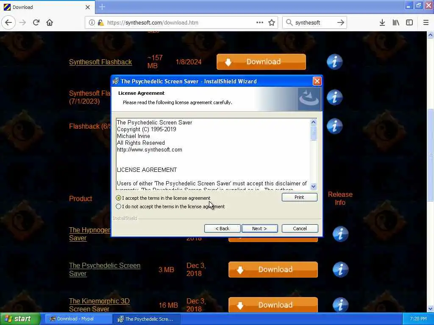Click page scrollbar down arrow

pos(430,308)
